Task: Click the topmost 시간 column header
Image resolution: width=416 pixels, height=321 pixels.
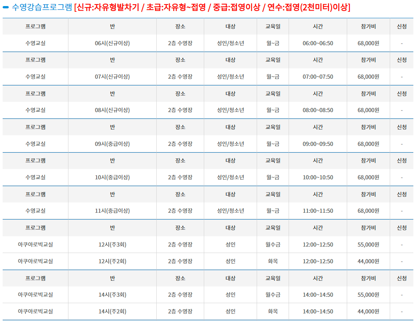Action: pyautogui.click(x=318, y=27)
